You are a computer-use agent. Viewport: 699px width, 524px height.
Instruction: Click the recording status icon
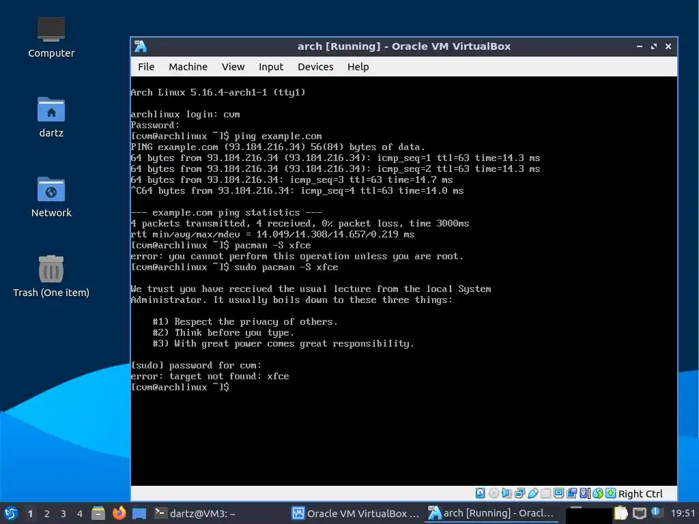tap(571, 493)
